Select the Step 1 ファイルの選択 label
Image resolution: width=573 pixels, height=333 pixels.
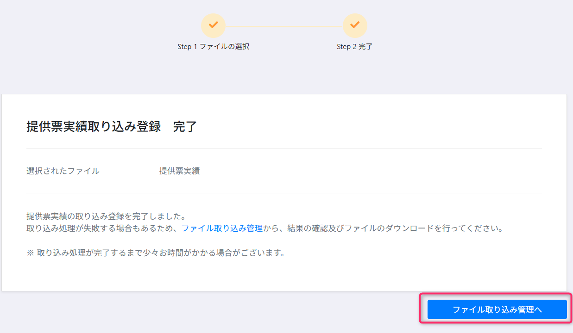[x=214, y=47]
